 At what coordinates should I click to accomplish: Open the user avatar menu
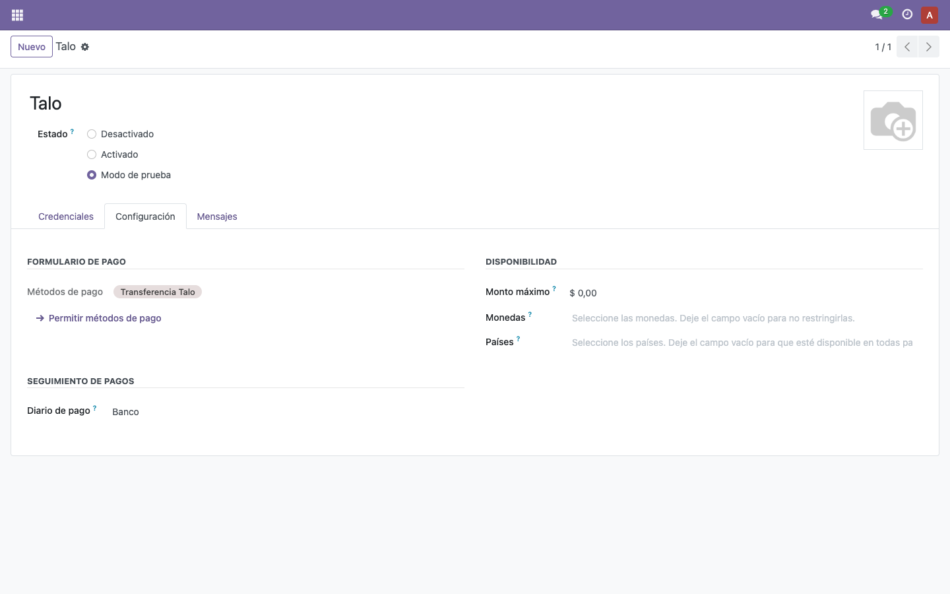[930, 15]
